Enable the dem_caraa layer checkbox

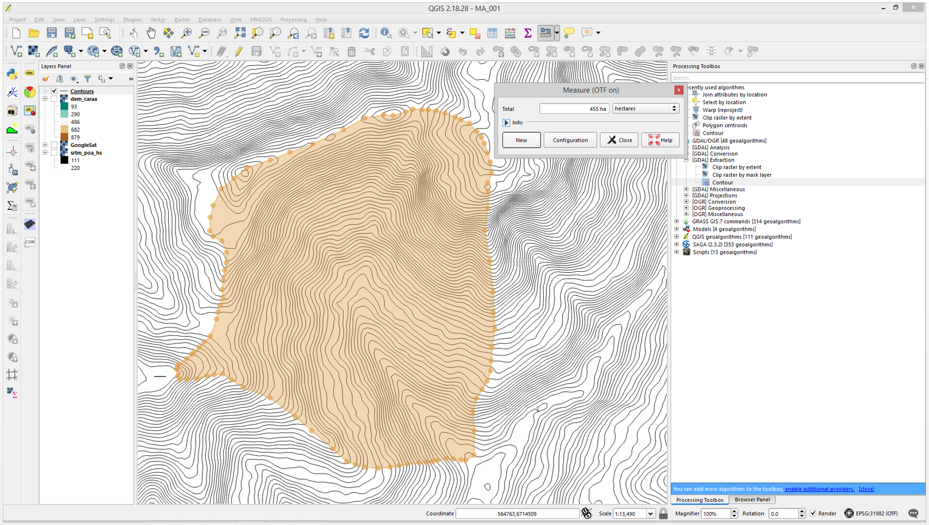[55, 99]
